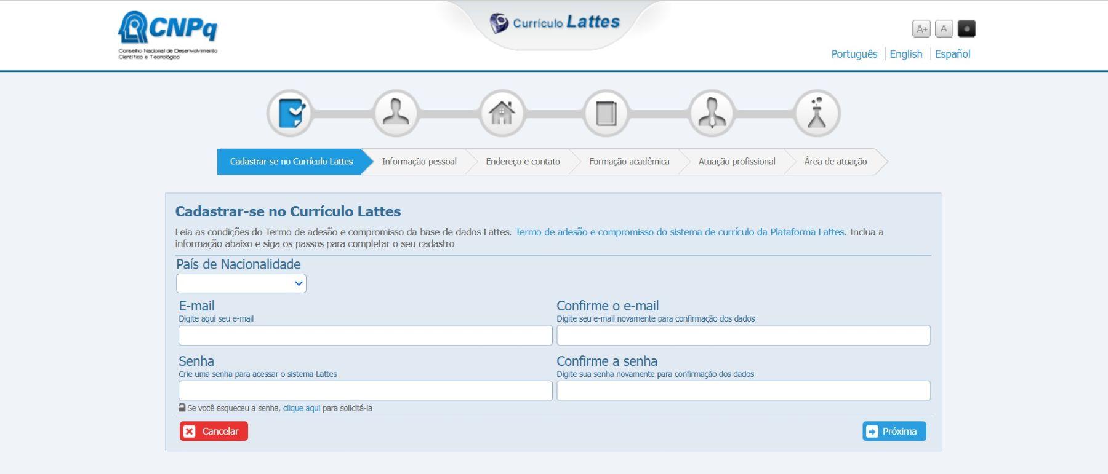Click the registration checklist step icon
Image resolution: width=1108 pixels, height=474 pixels.
291,113
